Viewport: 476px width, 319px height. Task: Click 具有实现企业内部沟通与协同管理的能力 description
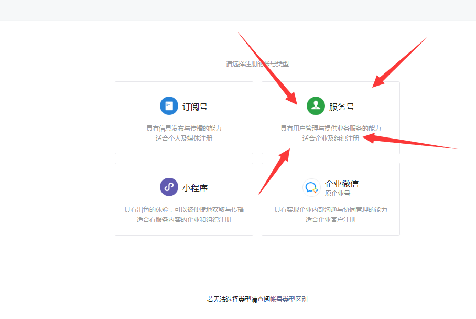331,209
